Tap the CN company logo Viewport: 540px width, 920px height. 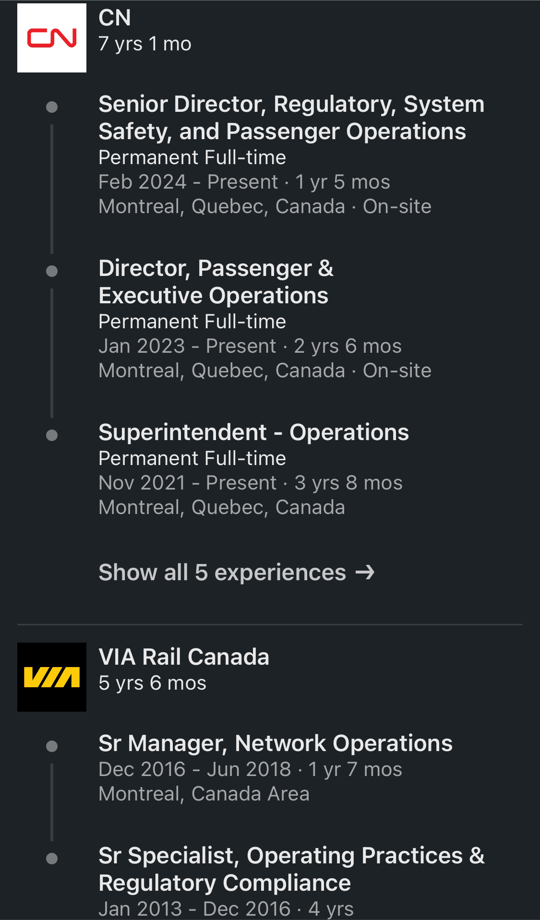click(x=52, y=38)
